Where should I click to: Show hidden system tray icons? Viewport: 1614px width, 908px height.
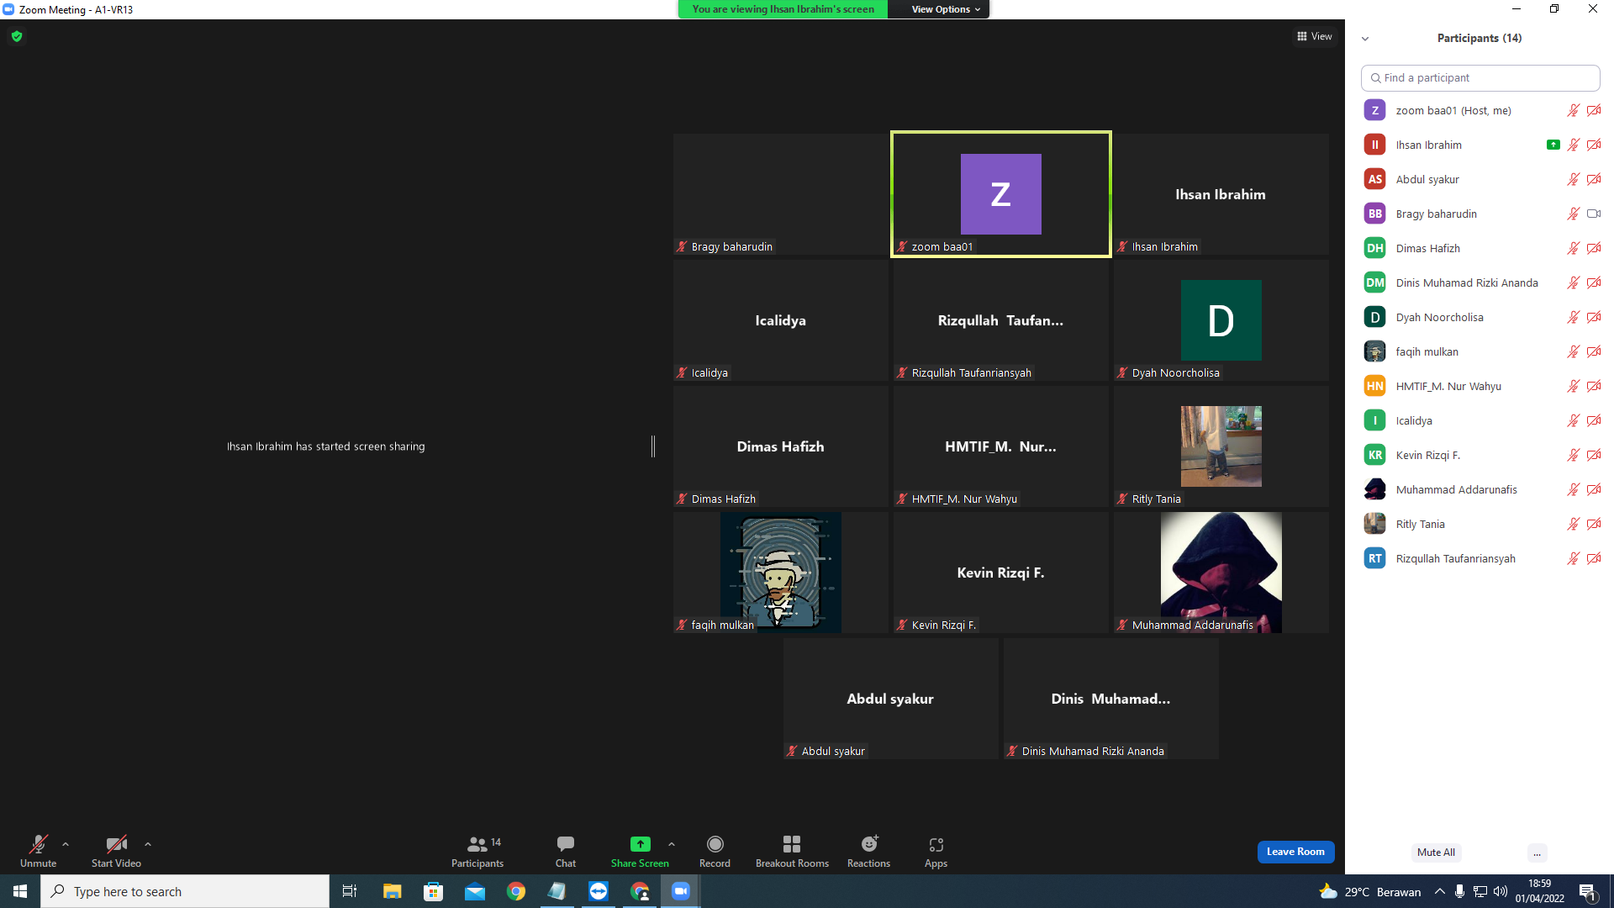1440,891
